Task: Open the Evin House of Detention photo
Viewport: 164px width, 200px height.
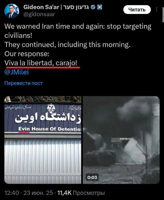Action: pos(43,140)
